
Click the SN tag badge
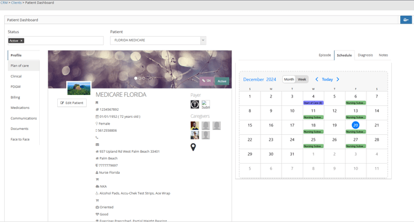tap(206, 81)
